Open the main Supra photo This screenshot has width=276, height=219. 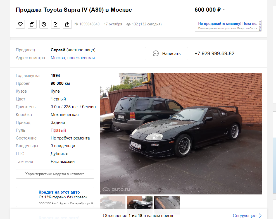tap(181, 134)
